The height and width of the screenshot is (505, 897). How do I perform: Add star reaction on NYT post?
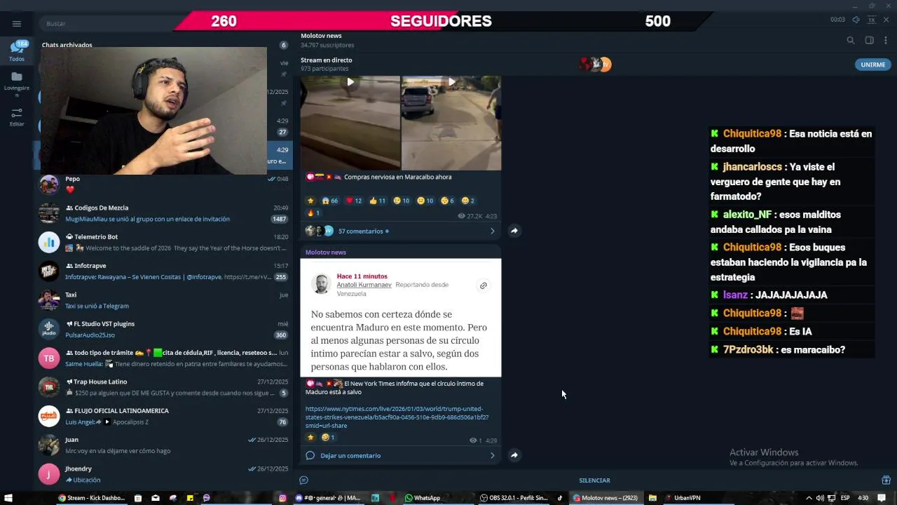click(310, 438)
